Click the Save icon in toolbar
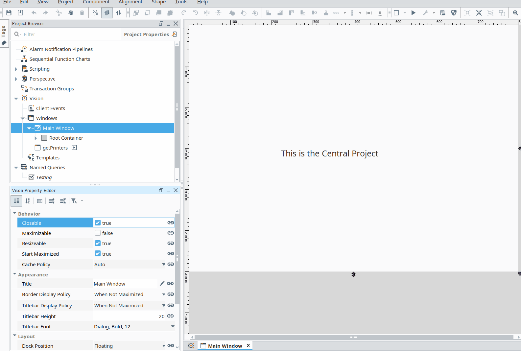 coord(9,13)
